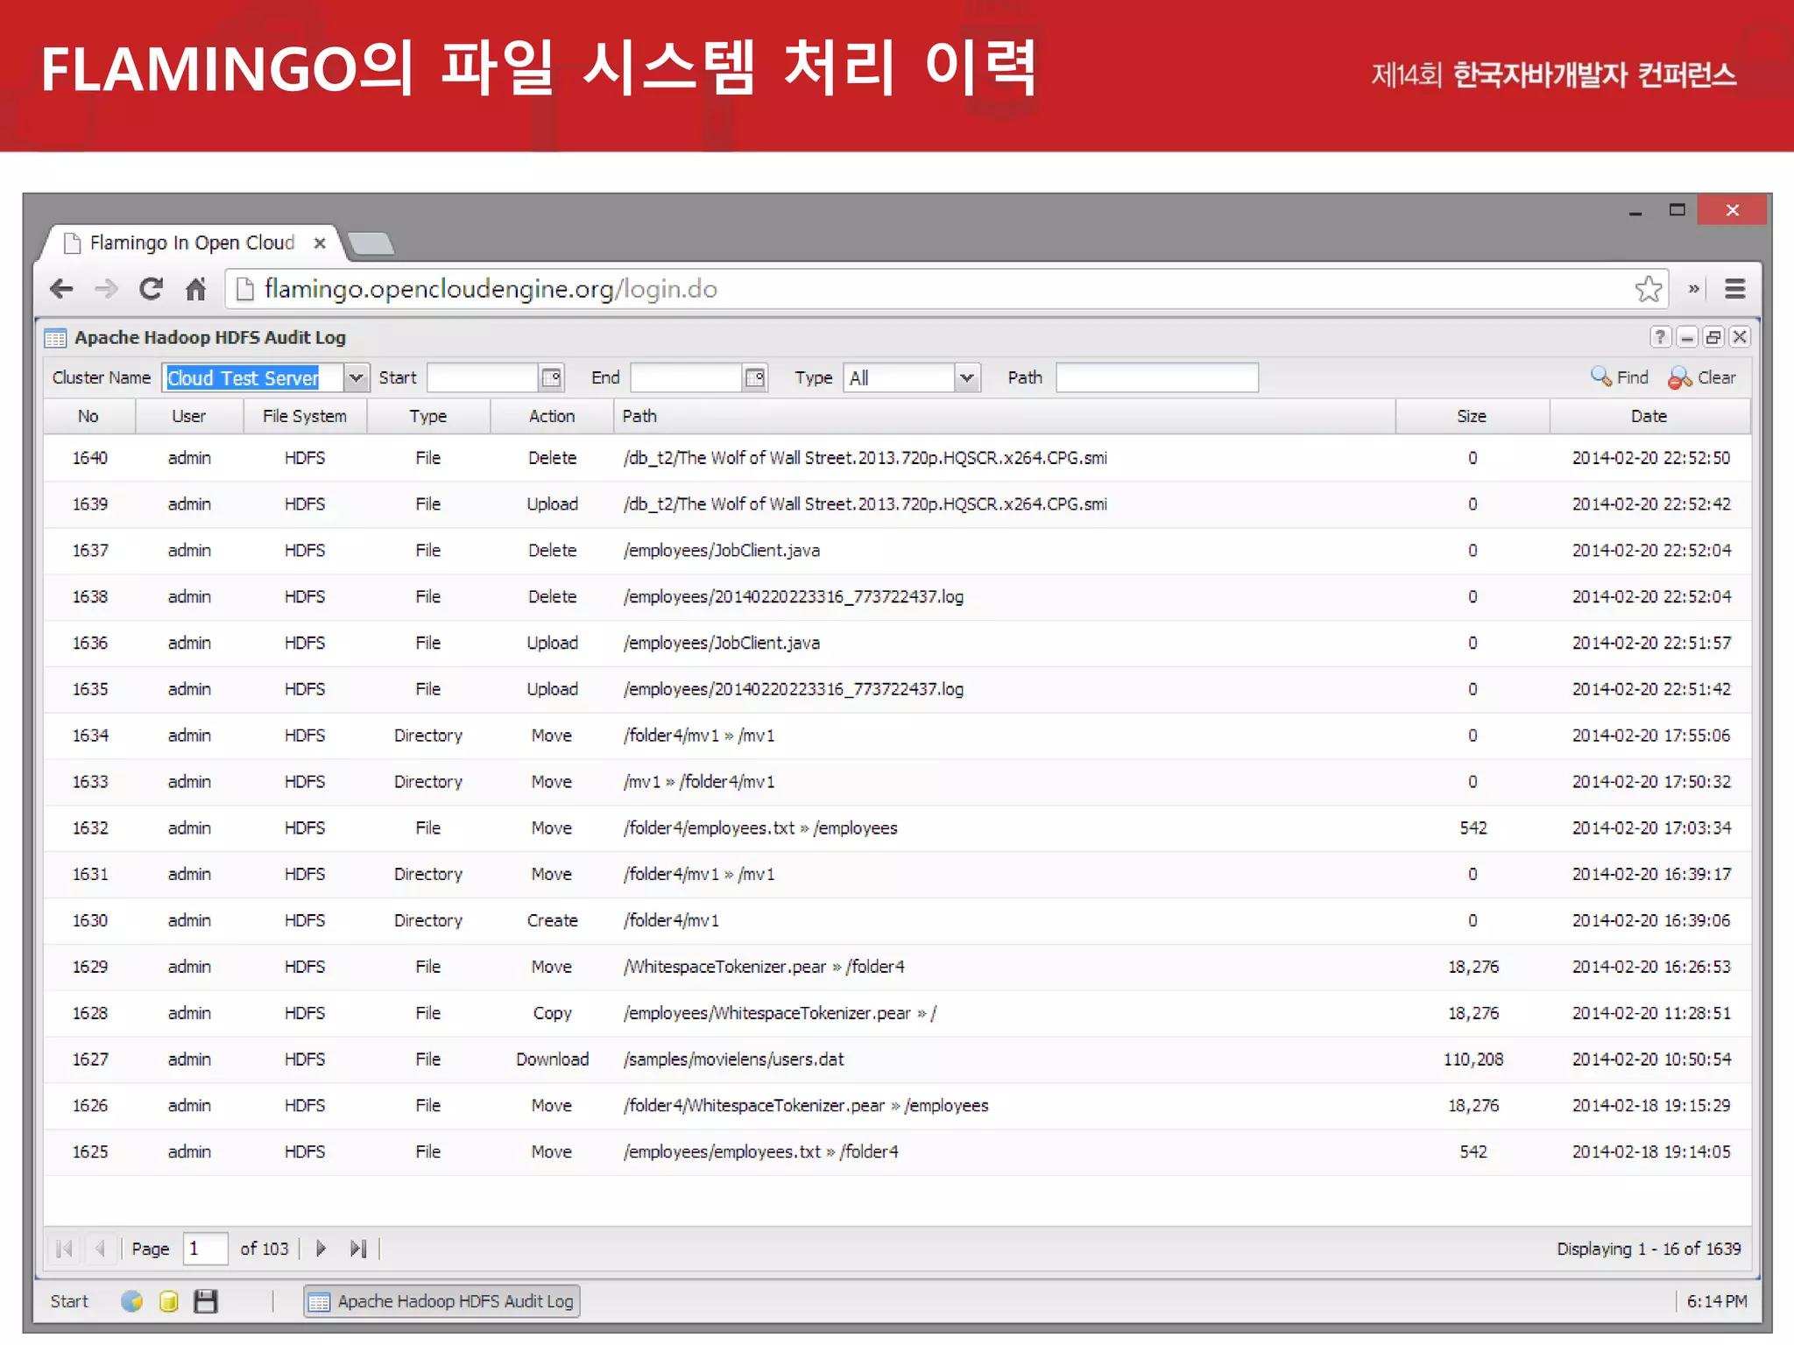Go to the browser home icon
The image size is (1794, 1345).
click(195, 289)
